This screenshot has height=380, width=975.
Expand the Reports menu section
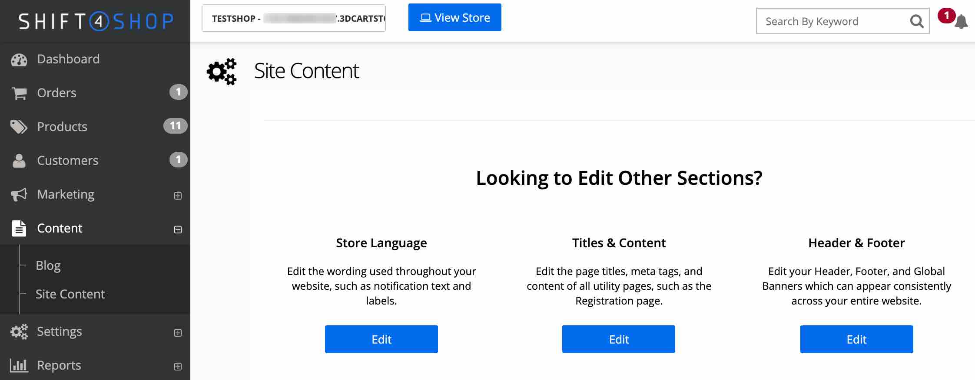coord(178,367)
